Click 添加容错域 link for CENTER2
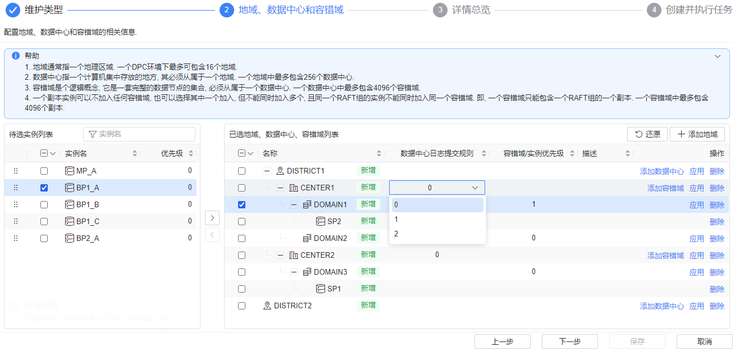 (666, 256)
